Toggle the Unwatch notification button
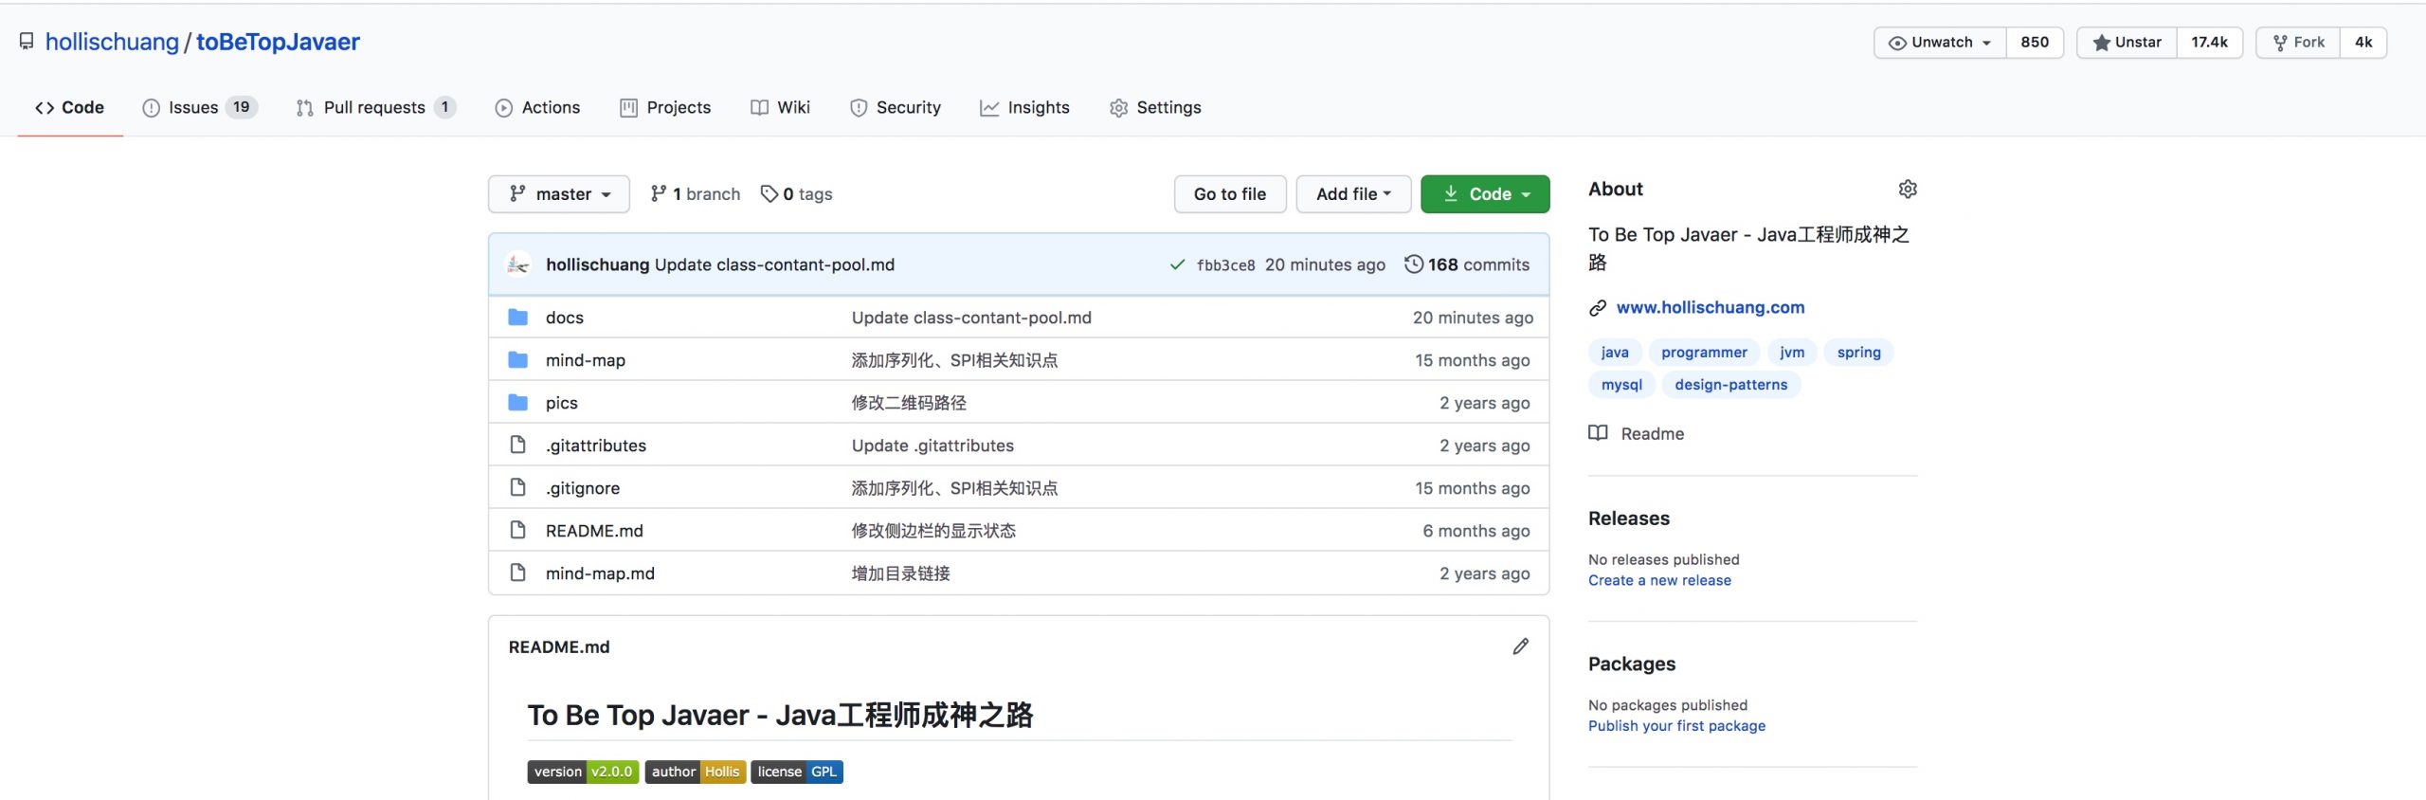This screenshot has width=2426, height=800. [x=1940, y=43]
